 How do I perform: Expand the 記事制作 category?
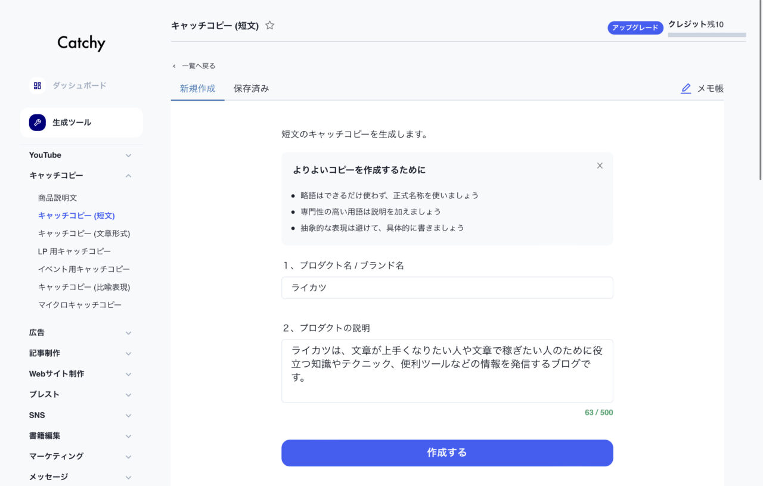tap(128, 353)
